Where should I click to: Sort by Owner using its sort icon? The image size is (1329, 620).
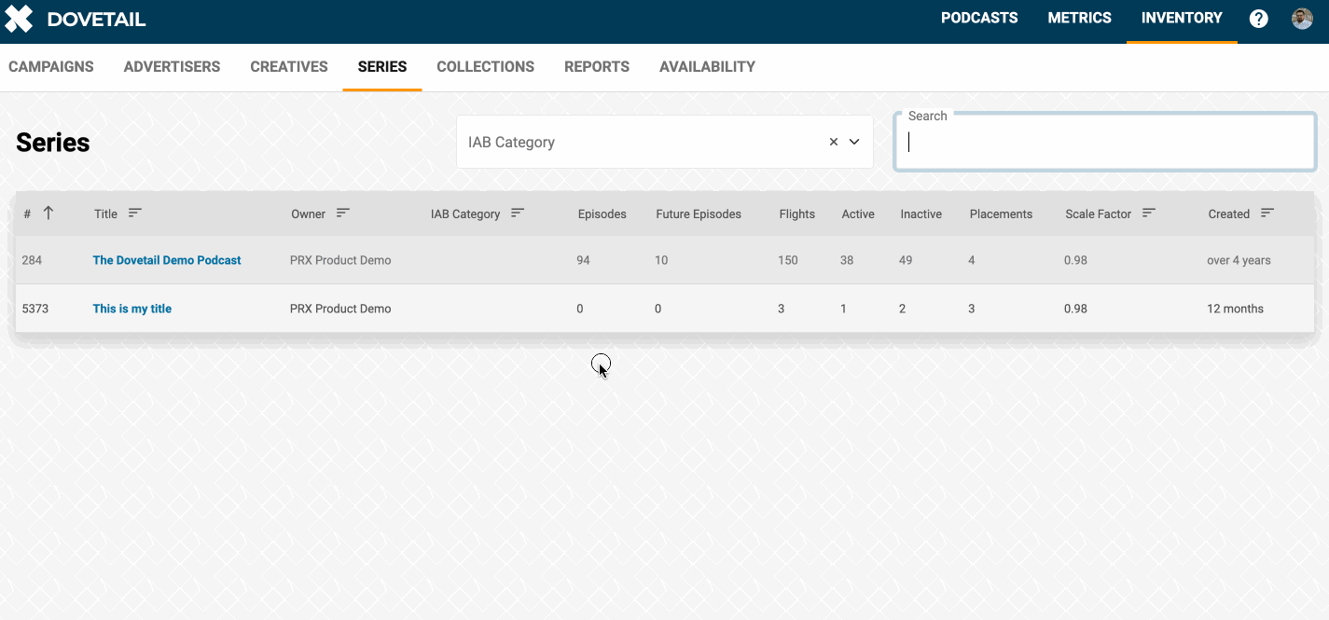pos(342,214)
